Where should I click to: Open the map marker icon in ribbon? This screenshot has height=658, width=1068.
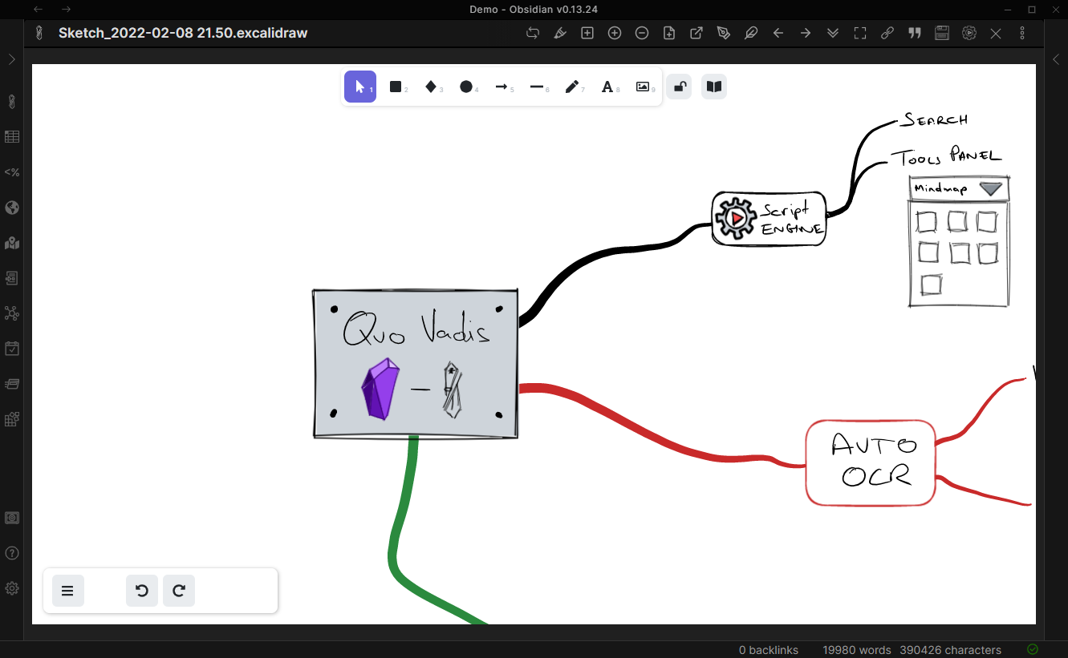tap(12, 243)
